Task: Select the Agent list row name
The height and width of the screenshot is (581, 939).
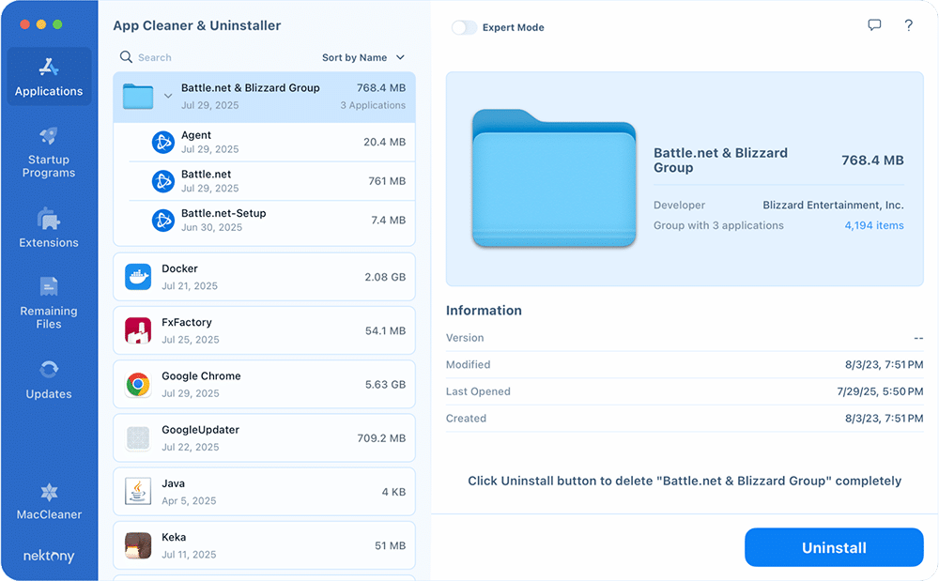Action: 196,135
